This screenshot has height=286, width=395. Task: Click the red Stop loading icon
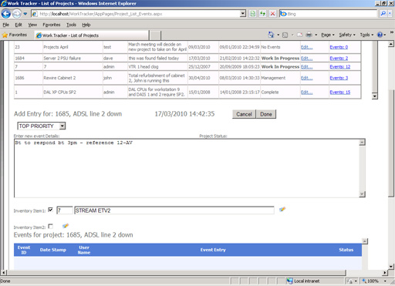(272, 14)
